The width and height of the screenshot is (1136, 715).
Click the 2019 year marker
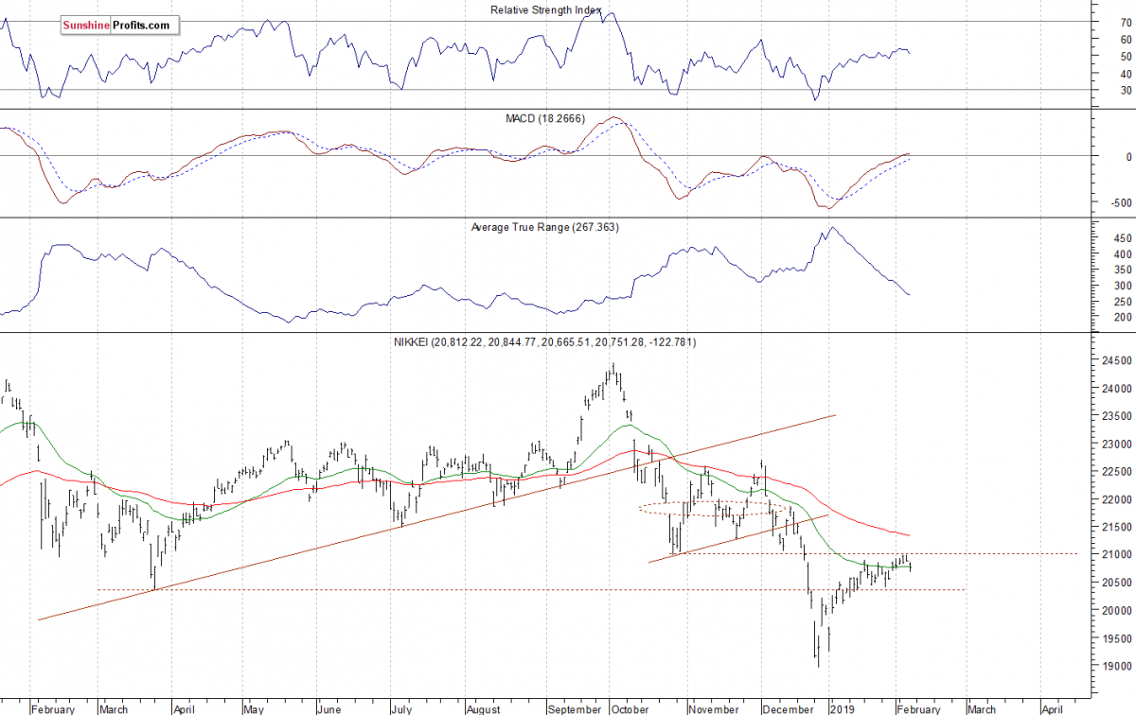(x=841, y=707)
